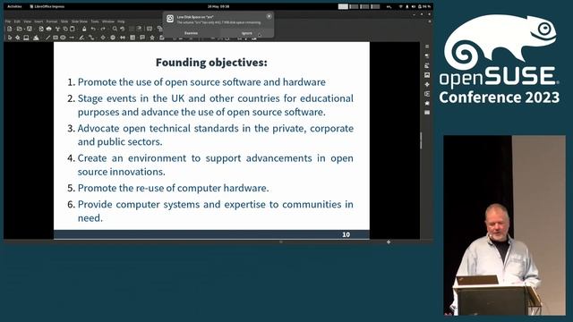Viewport: 573px width, 322px height.
Task: Open the Help menu
Action: click(x=121, y=21)
